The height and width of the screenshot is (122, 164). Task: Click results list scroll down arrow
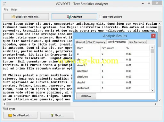(x=152, y=90)
